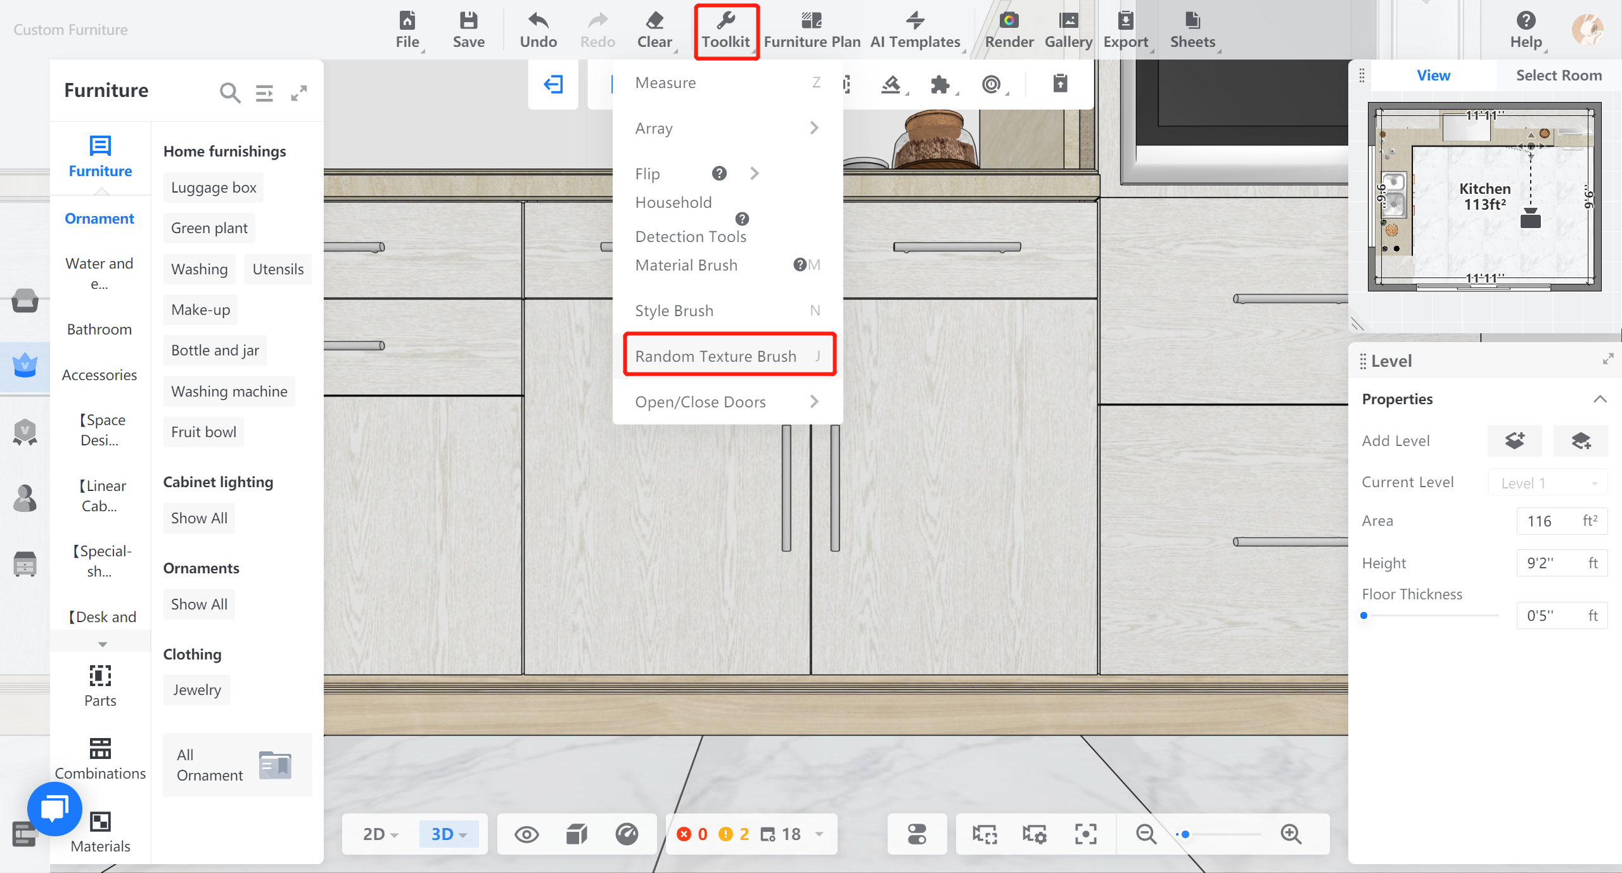Click the Render camera icon

tap(1009, 22)
